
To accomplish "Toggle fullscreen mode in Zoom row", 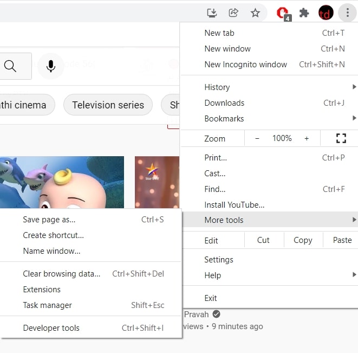I will tap(341, 138).
